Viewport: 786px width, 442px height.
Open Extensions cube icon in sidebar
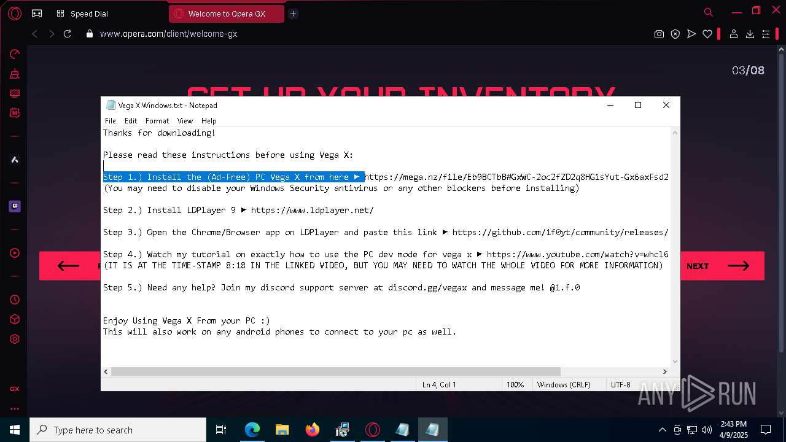coord(15,319)
